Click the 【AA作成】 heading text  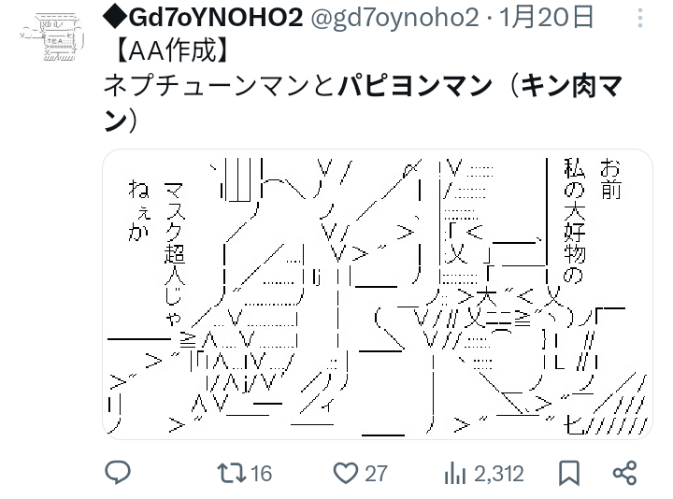pos(170,51)
